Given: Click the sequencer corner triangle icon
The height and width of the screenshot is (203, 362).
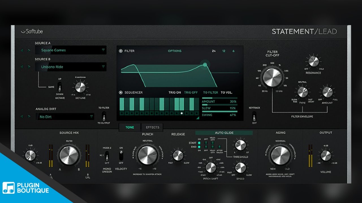Looking at the screenshot, I should point(198,118).
